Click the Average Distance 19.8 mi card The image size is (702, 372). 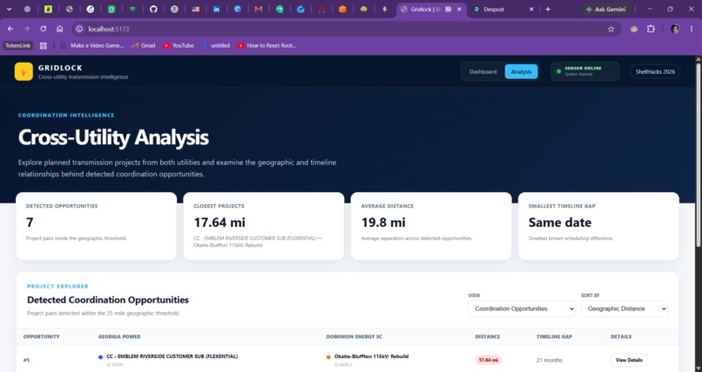[431, 226]
